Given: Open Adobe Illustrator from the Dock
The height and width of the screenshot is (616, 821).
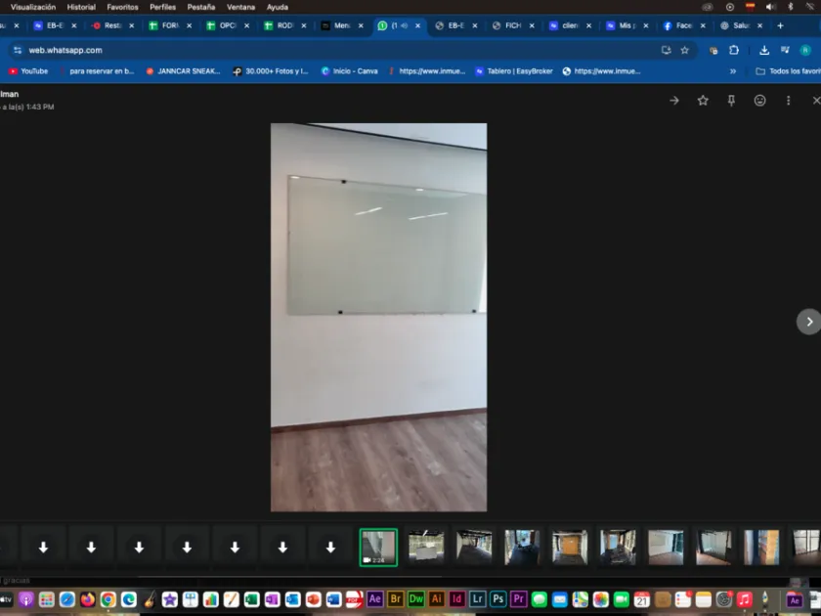Looking at the screenshot, I should point(436,599).
